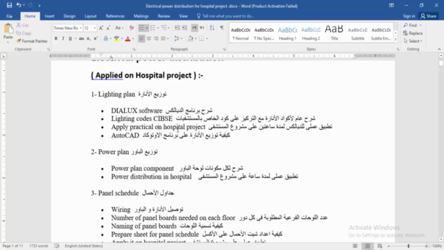Copy the selection to the clipboard
Image resolution: width=444 pixels, height=250 pixels.
[x=24, y=33]
